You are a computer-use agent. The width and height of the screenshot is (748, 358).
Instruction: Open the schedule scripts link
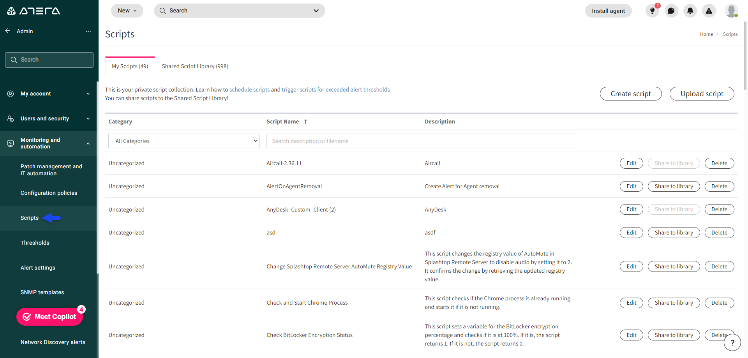point(249,89)
